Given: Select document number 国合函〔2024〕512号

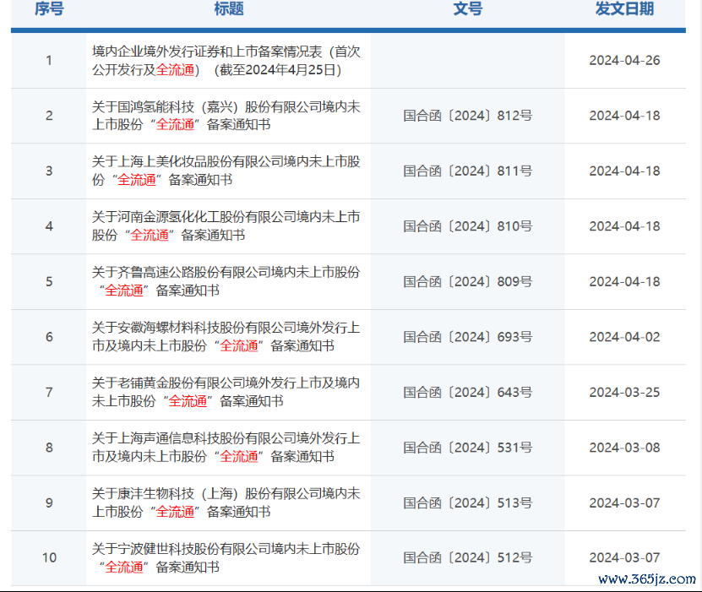Looking at the screenshot, I should (468, 558).
